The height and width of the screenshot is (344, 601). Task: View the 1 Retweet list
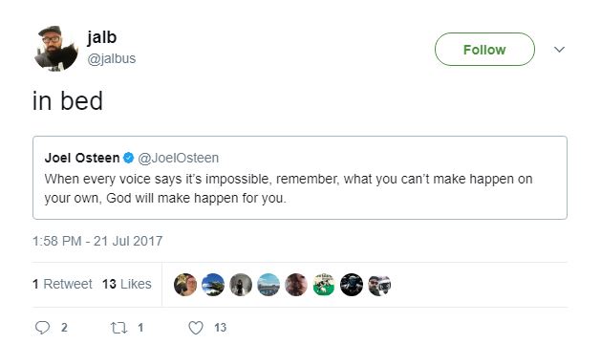coord(62,284)
